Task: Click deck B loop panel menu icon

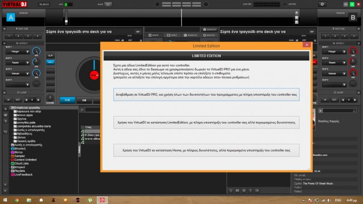Action: click(x=358, y=92)
